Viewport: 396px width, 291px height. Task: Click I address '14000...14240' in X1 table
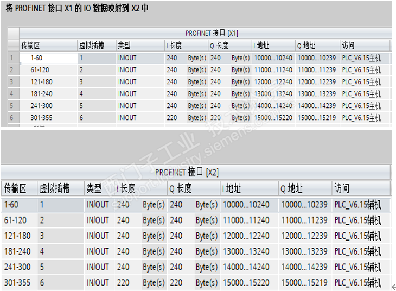[273, 106]
